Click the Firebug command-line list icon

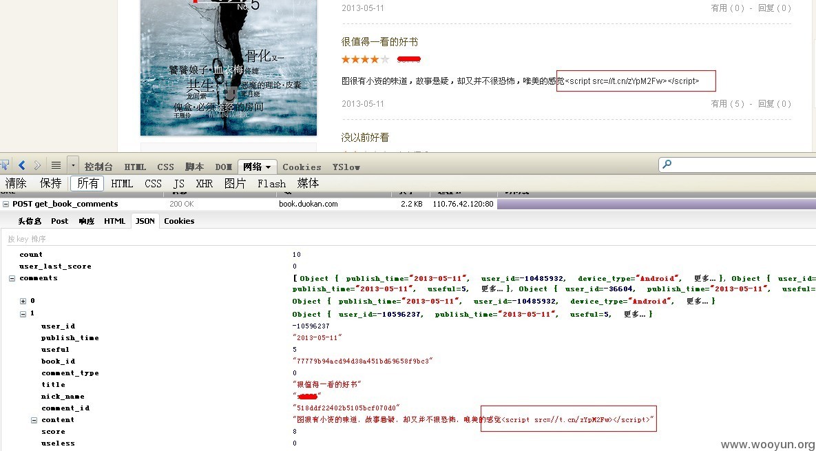point(56,165)
